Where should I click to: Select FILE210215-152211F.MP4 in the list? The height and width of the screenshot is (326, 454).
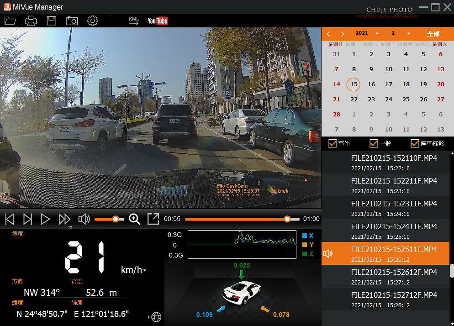tap(385, 185)
